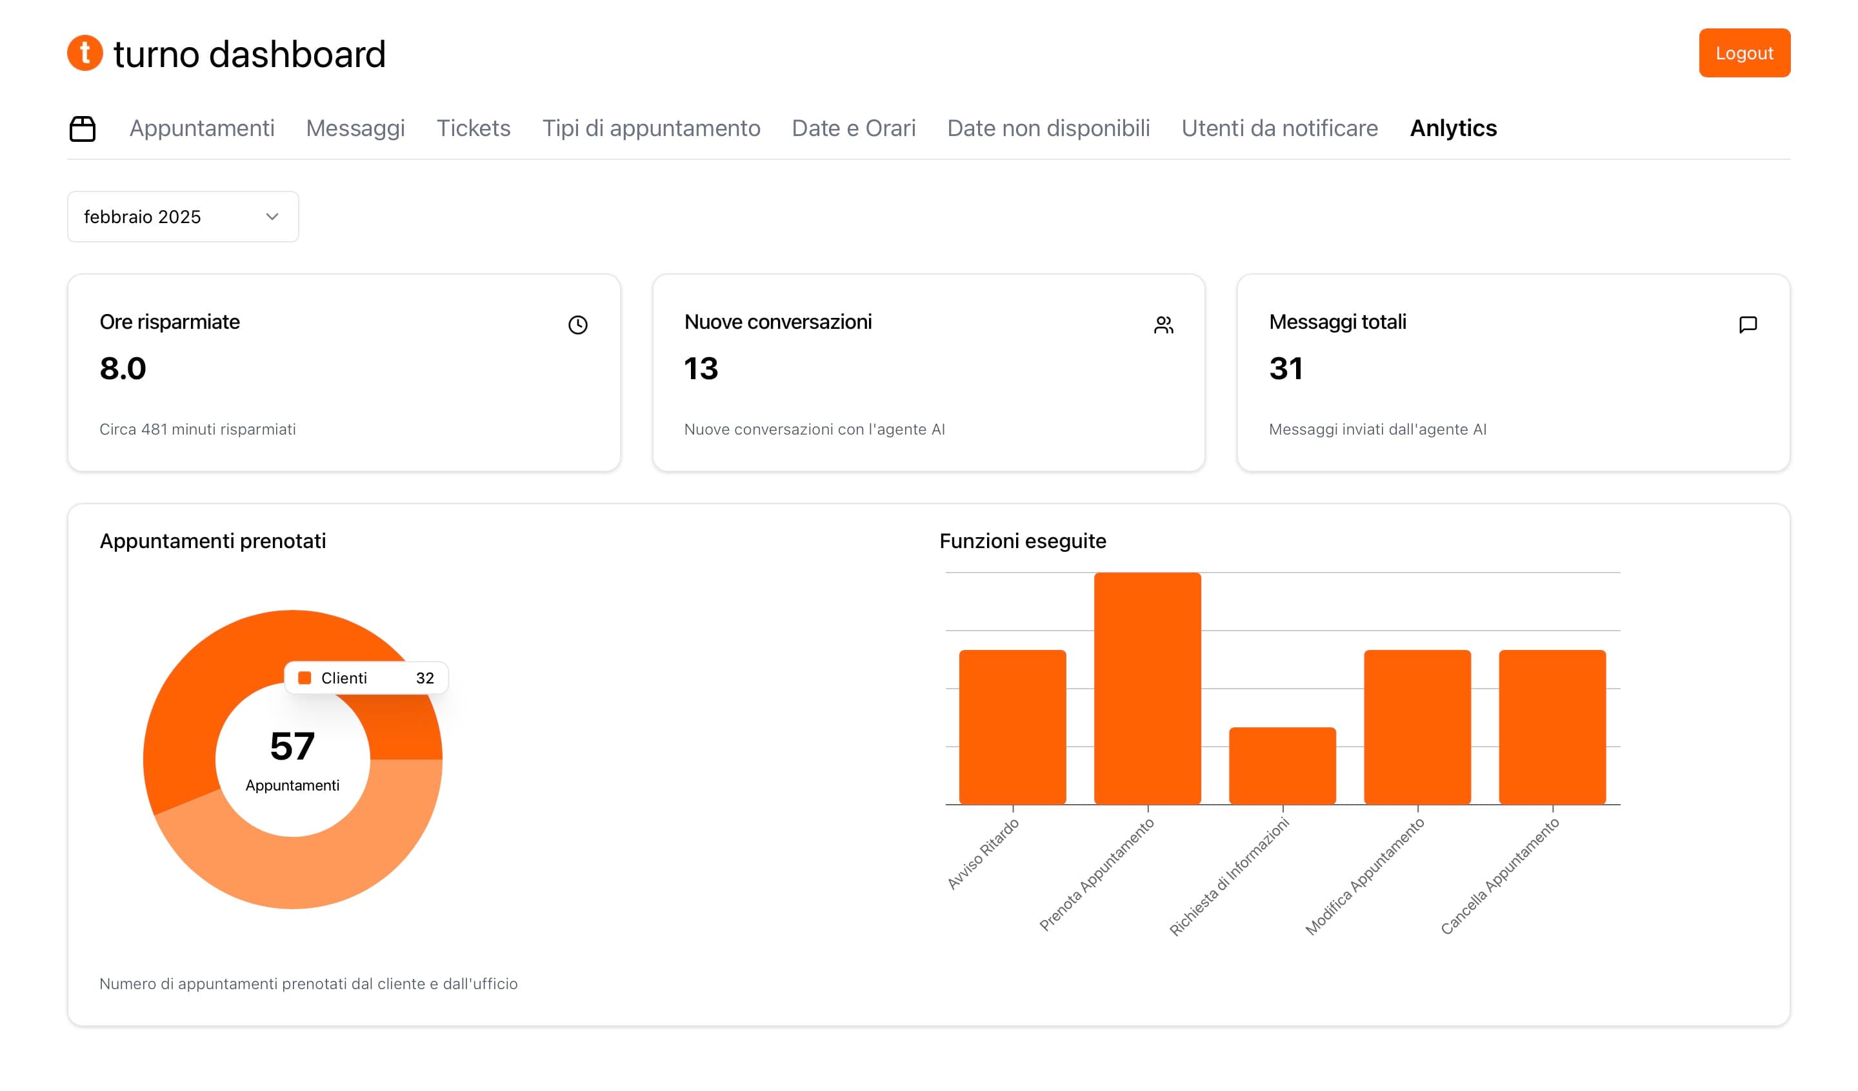The height and width of the screenshot is (1091, 1858).
Task: Select the Anlytics tab
Action: click(x=1453, y=128)
